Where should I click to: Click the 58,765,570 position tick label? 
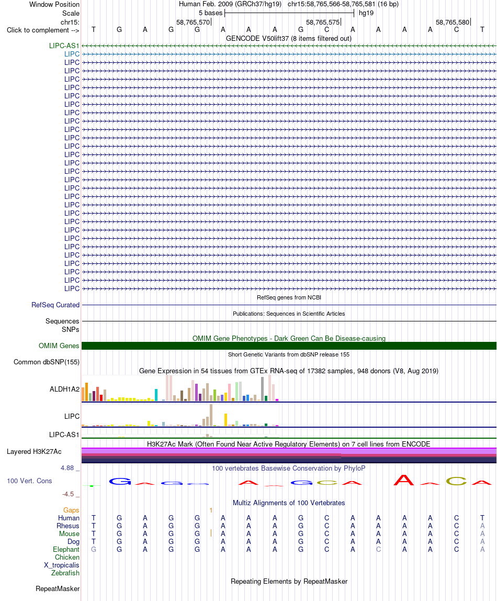pyautogui.click(x=193, y=22)
